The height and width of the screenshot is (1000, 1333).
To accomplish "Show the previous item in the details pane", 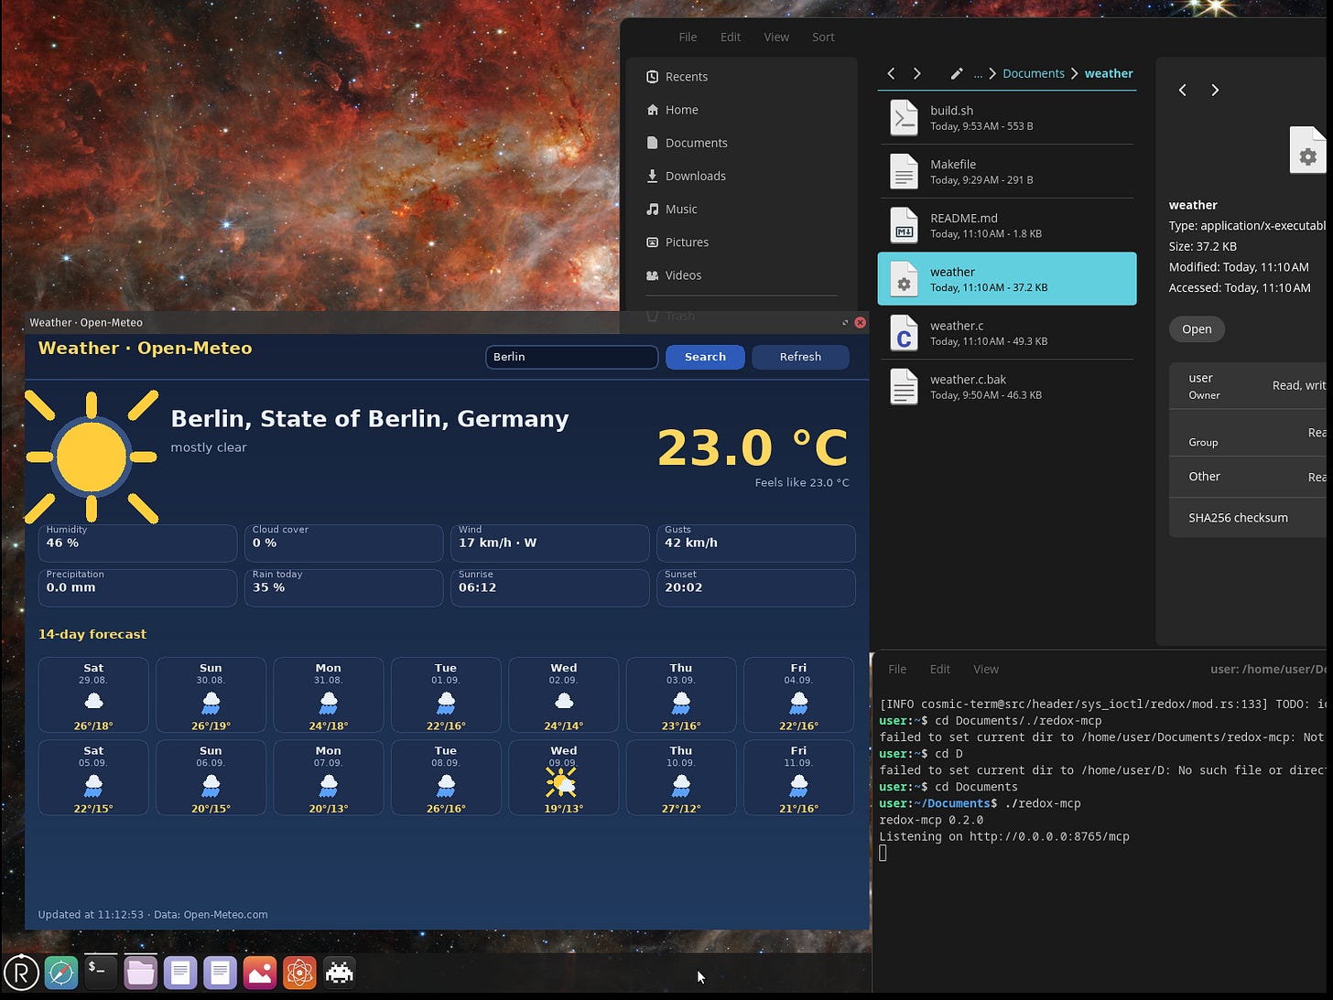I will click(1183, 90).
